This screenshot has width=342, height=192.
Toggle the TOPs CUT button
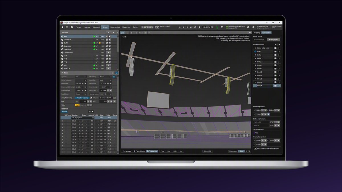[77, 105]
